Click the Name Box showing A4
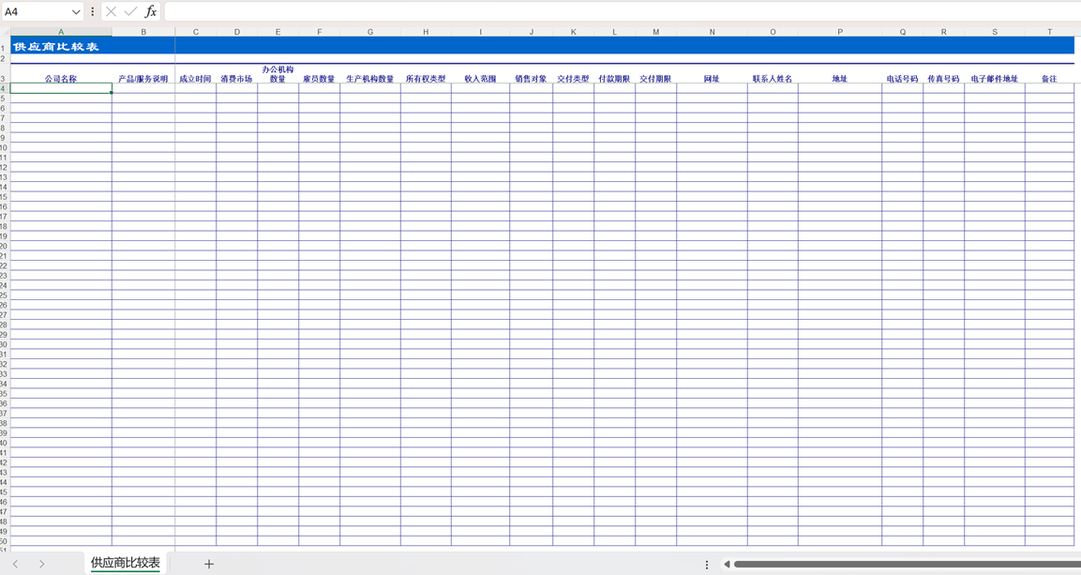This screenshot has height=575, width=1081. point(36,12)
